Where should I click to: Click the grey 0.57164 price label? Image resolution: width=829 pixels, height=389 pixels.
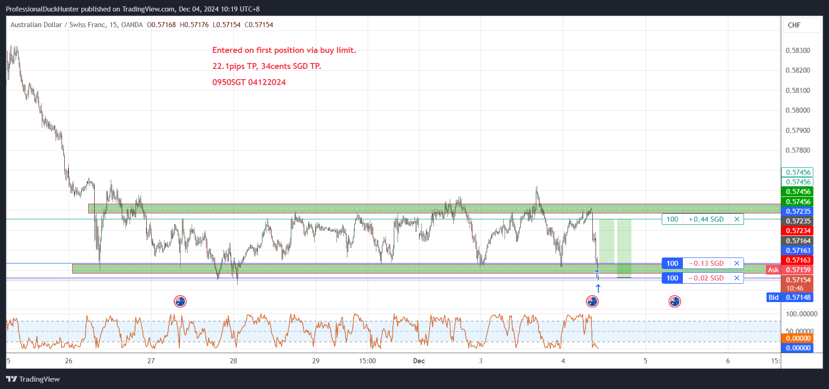tap(798, 241)
